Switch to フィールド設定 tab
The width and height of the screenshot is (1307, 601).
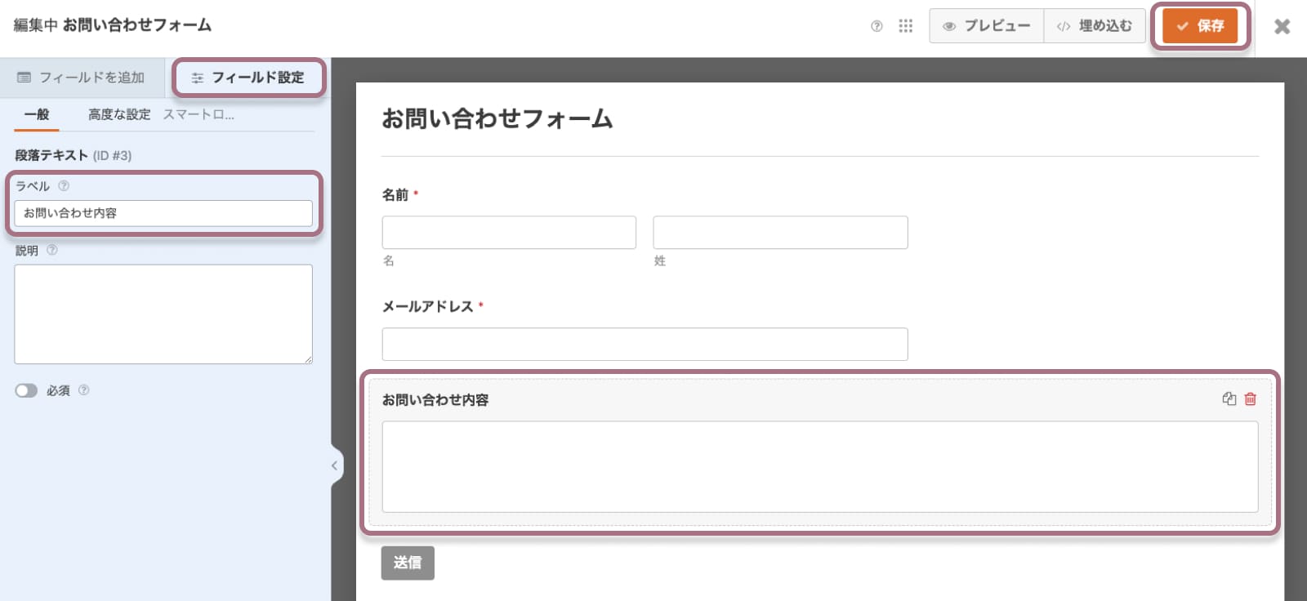tap(248, 78)
